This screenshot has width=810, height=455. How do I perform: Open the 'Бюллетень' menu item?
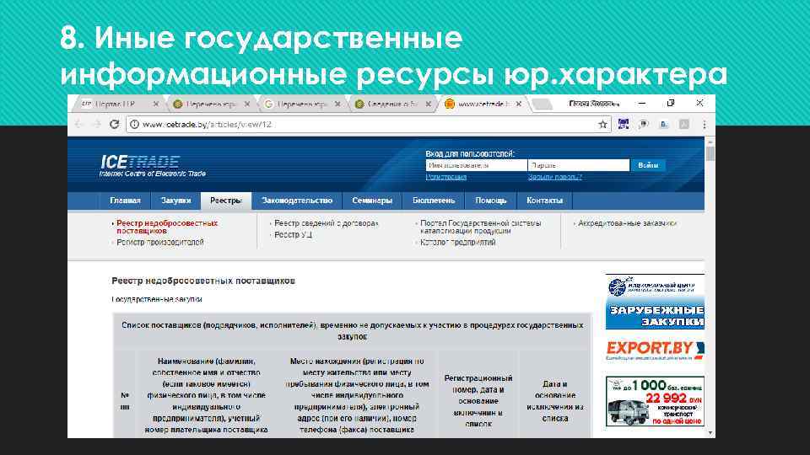[434, 201]
